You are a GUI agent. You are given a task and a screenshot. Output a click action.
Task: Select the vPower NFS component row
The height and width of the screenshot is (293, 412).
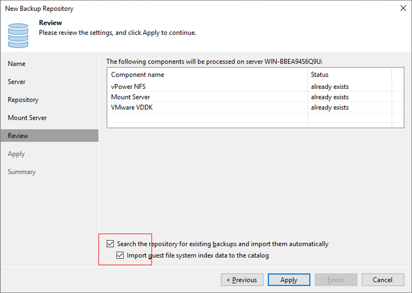[x=128, y=86]
